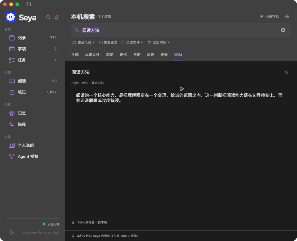Click the green 正在记录 status indicator
Screen dimensions: 297x241
click(x=44, y=224)
